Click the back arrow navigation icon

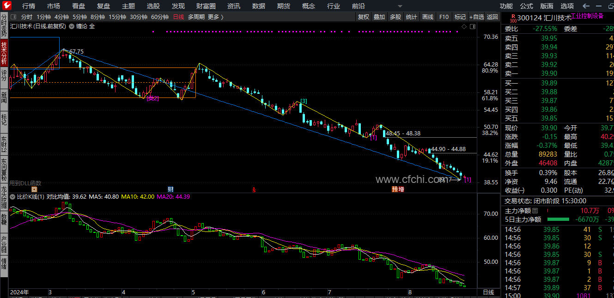[x=586, y=6]
